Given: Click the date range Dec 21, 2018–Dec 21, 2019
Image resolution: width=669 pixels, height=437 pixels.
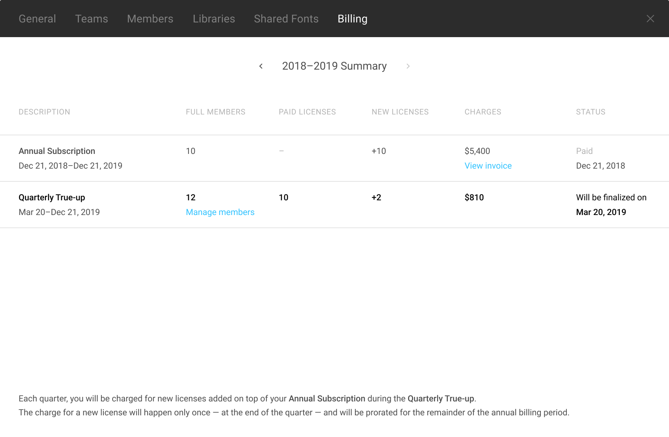Looking at the screenshot, I should [x=70, y=166].
